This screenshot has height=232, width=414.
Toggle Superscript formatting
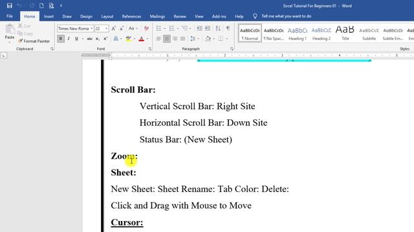(x=105, y=39)
